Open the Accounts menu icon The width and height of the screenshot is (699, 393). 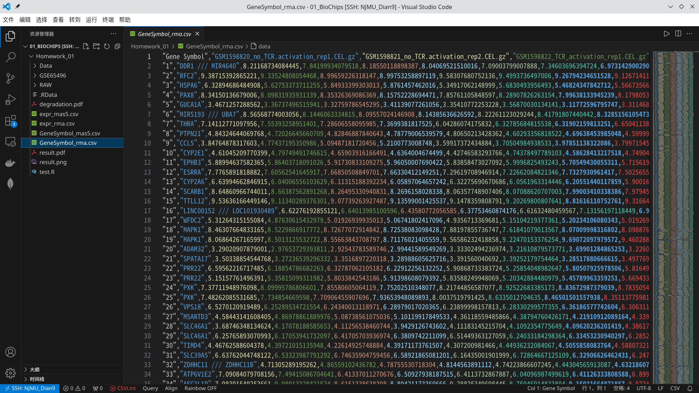[11, 352]
